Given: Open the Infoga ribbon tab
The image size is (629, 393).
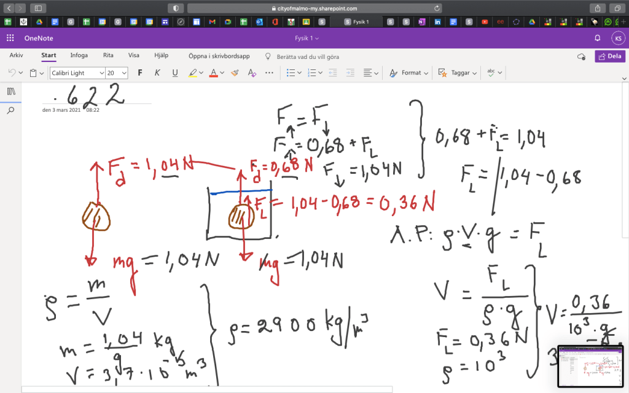Looking at the screenshot, I should tap(79, 55).
